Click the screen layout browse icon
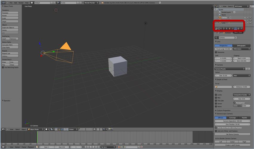Viewport: 254px width, 149px height. pyautogui.click(x=32, y=3)
